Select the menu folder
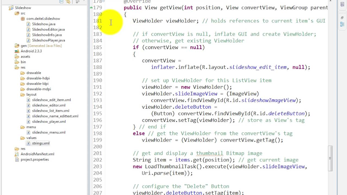 tap(31, 127)
